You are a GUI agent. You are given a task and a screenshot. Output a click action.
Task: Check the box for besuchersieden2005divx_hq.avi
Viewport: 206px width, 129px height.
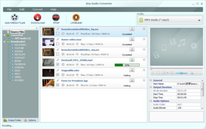click(58, 33)
